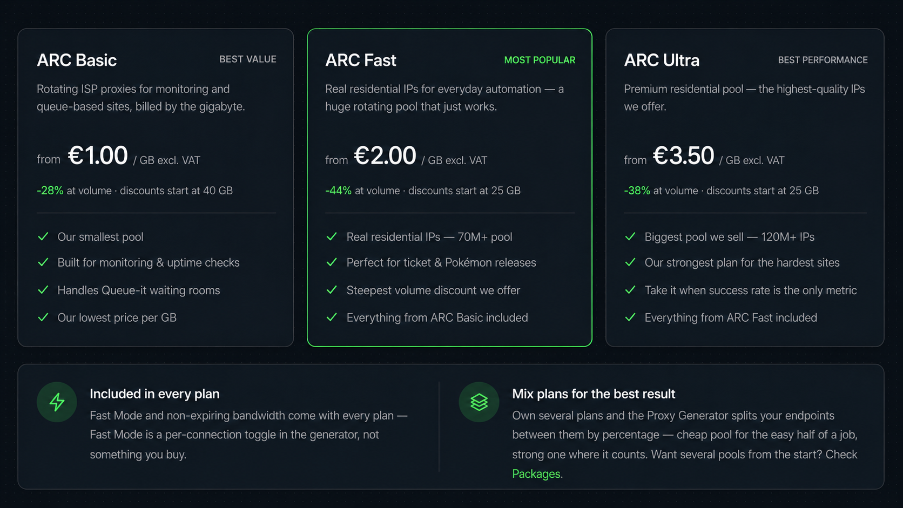903x508 pixels.
Task: Click the lightning bolt Fast Mode icon
Action: click(x=57, y=402)
